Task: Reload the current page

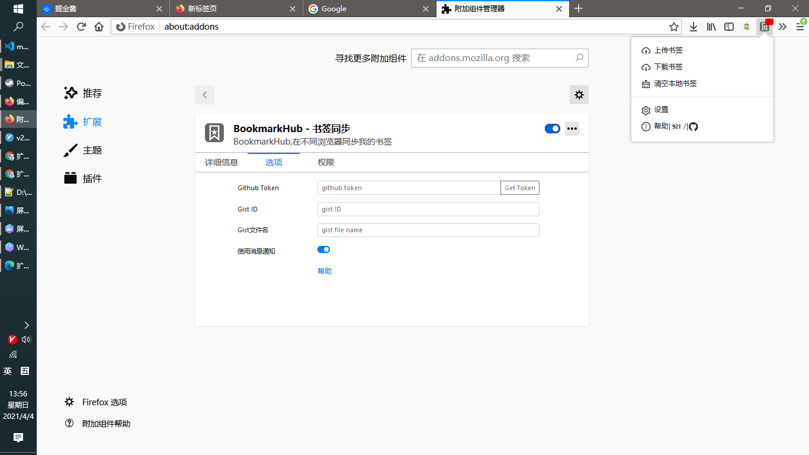Action: click(82, 27)
